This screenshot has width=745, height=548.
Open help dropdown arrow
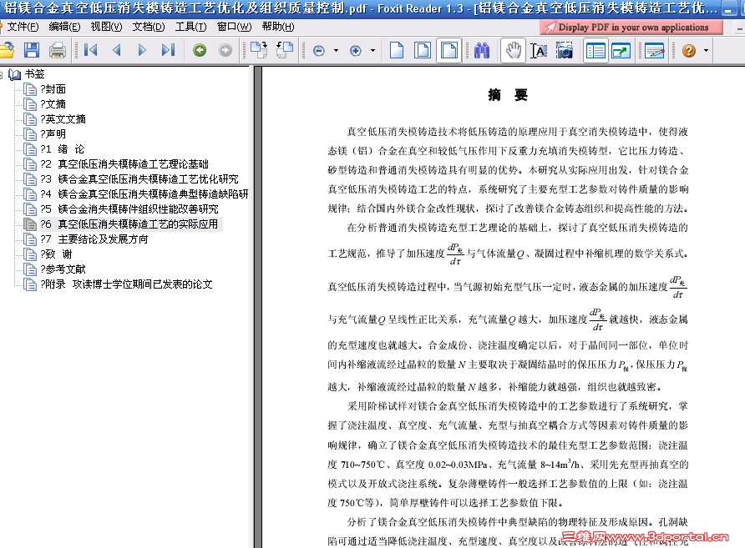[706, 50]
